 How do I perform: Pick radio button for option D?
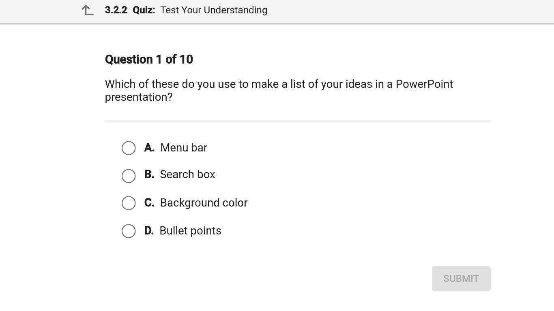click(x=129, y=231)
